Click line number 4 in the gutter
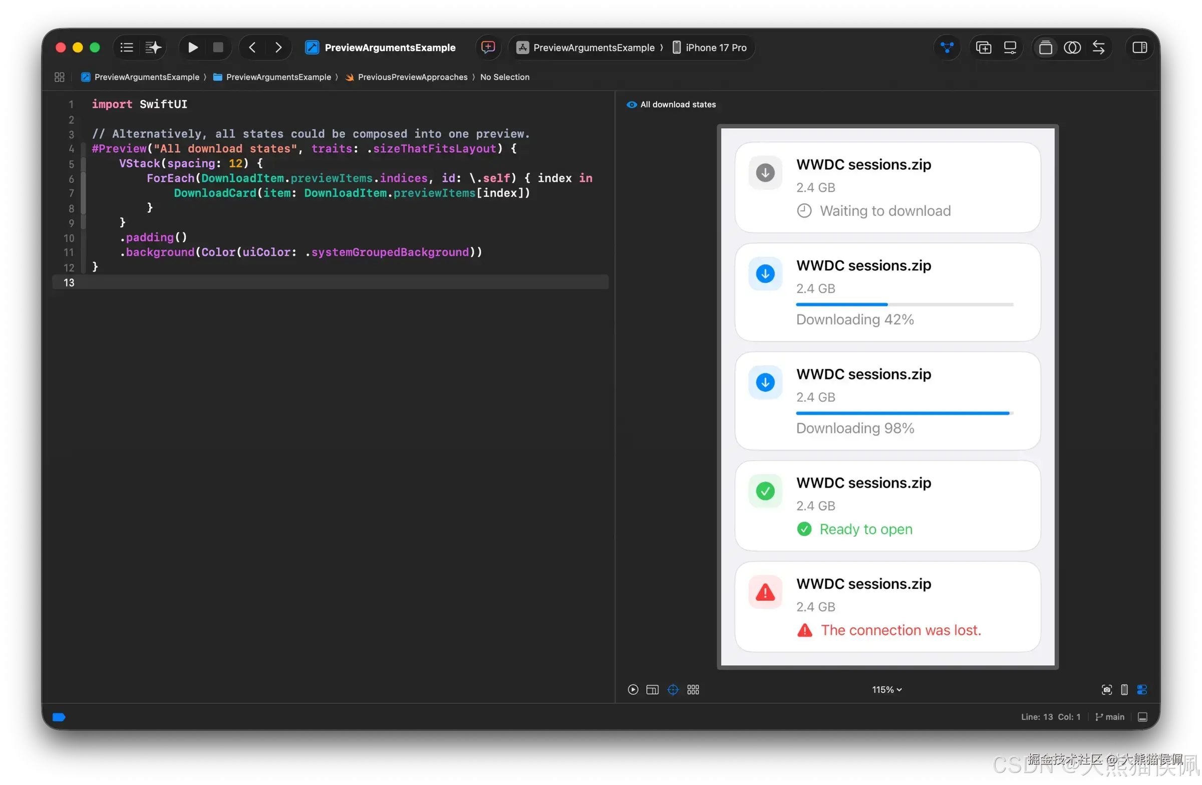 [x=71, y=149]
